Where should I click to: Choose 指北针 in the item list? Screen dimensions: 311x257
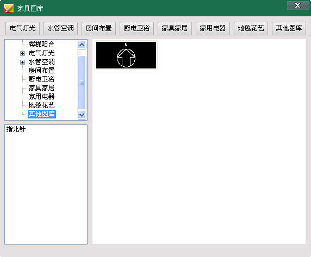pyautogui.click(x=16, y=129)
